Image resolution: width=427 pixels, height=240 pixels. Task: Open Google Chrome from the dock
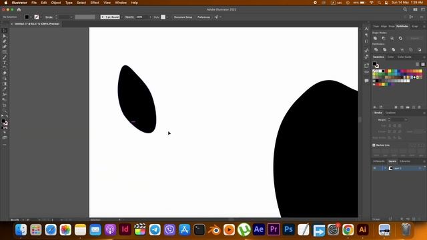pos(348,229)
